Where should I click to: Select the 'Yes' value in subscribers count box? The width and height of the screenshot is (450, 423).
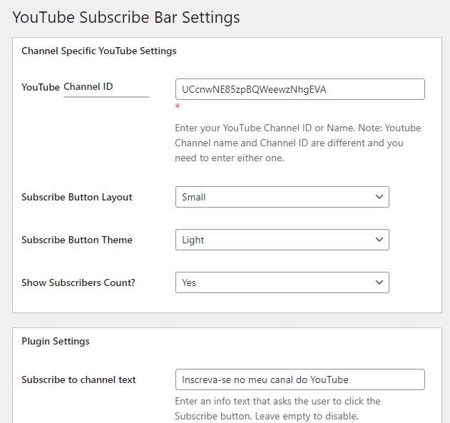pyautogui.click(x=189, y=282)
